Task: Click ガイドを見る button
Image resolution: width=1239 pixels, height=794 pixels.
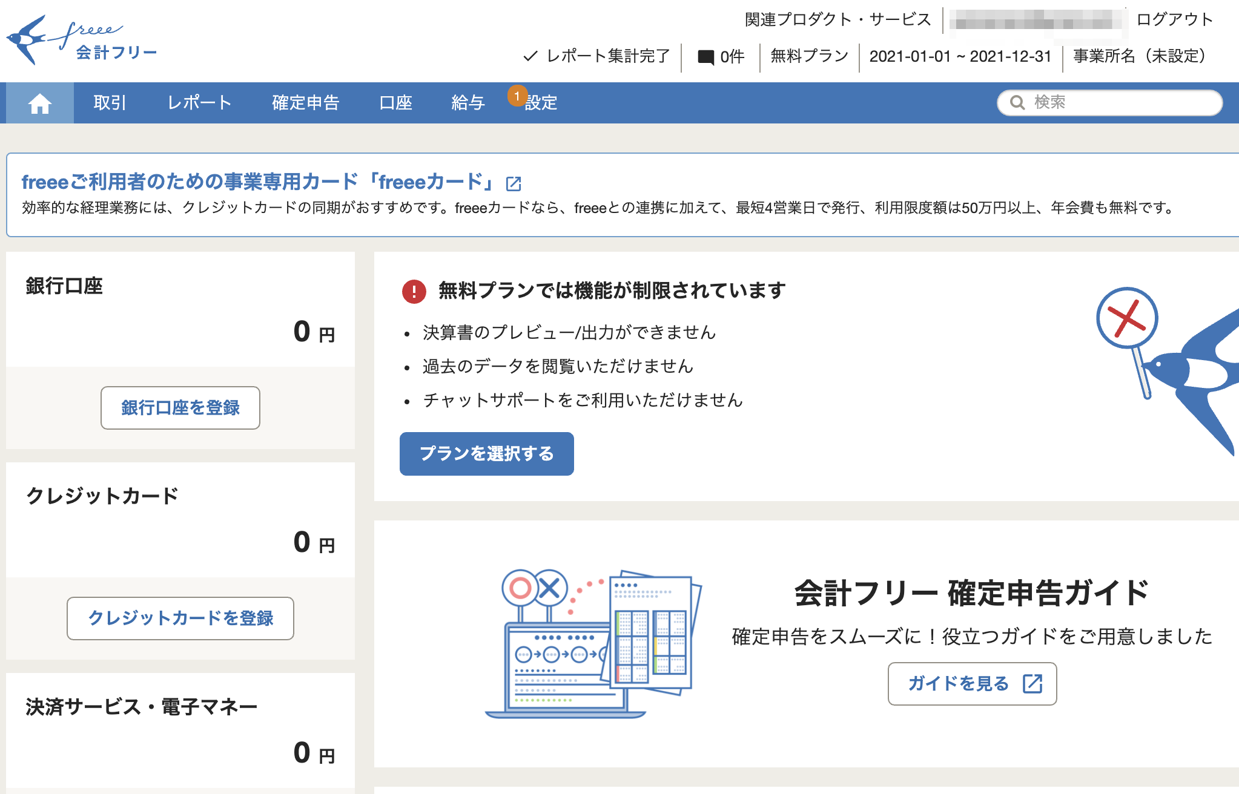Action: [x=973, y=684]
